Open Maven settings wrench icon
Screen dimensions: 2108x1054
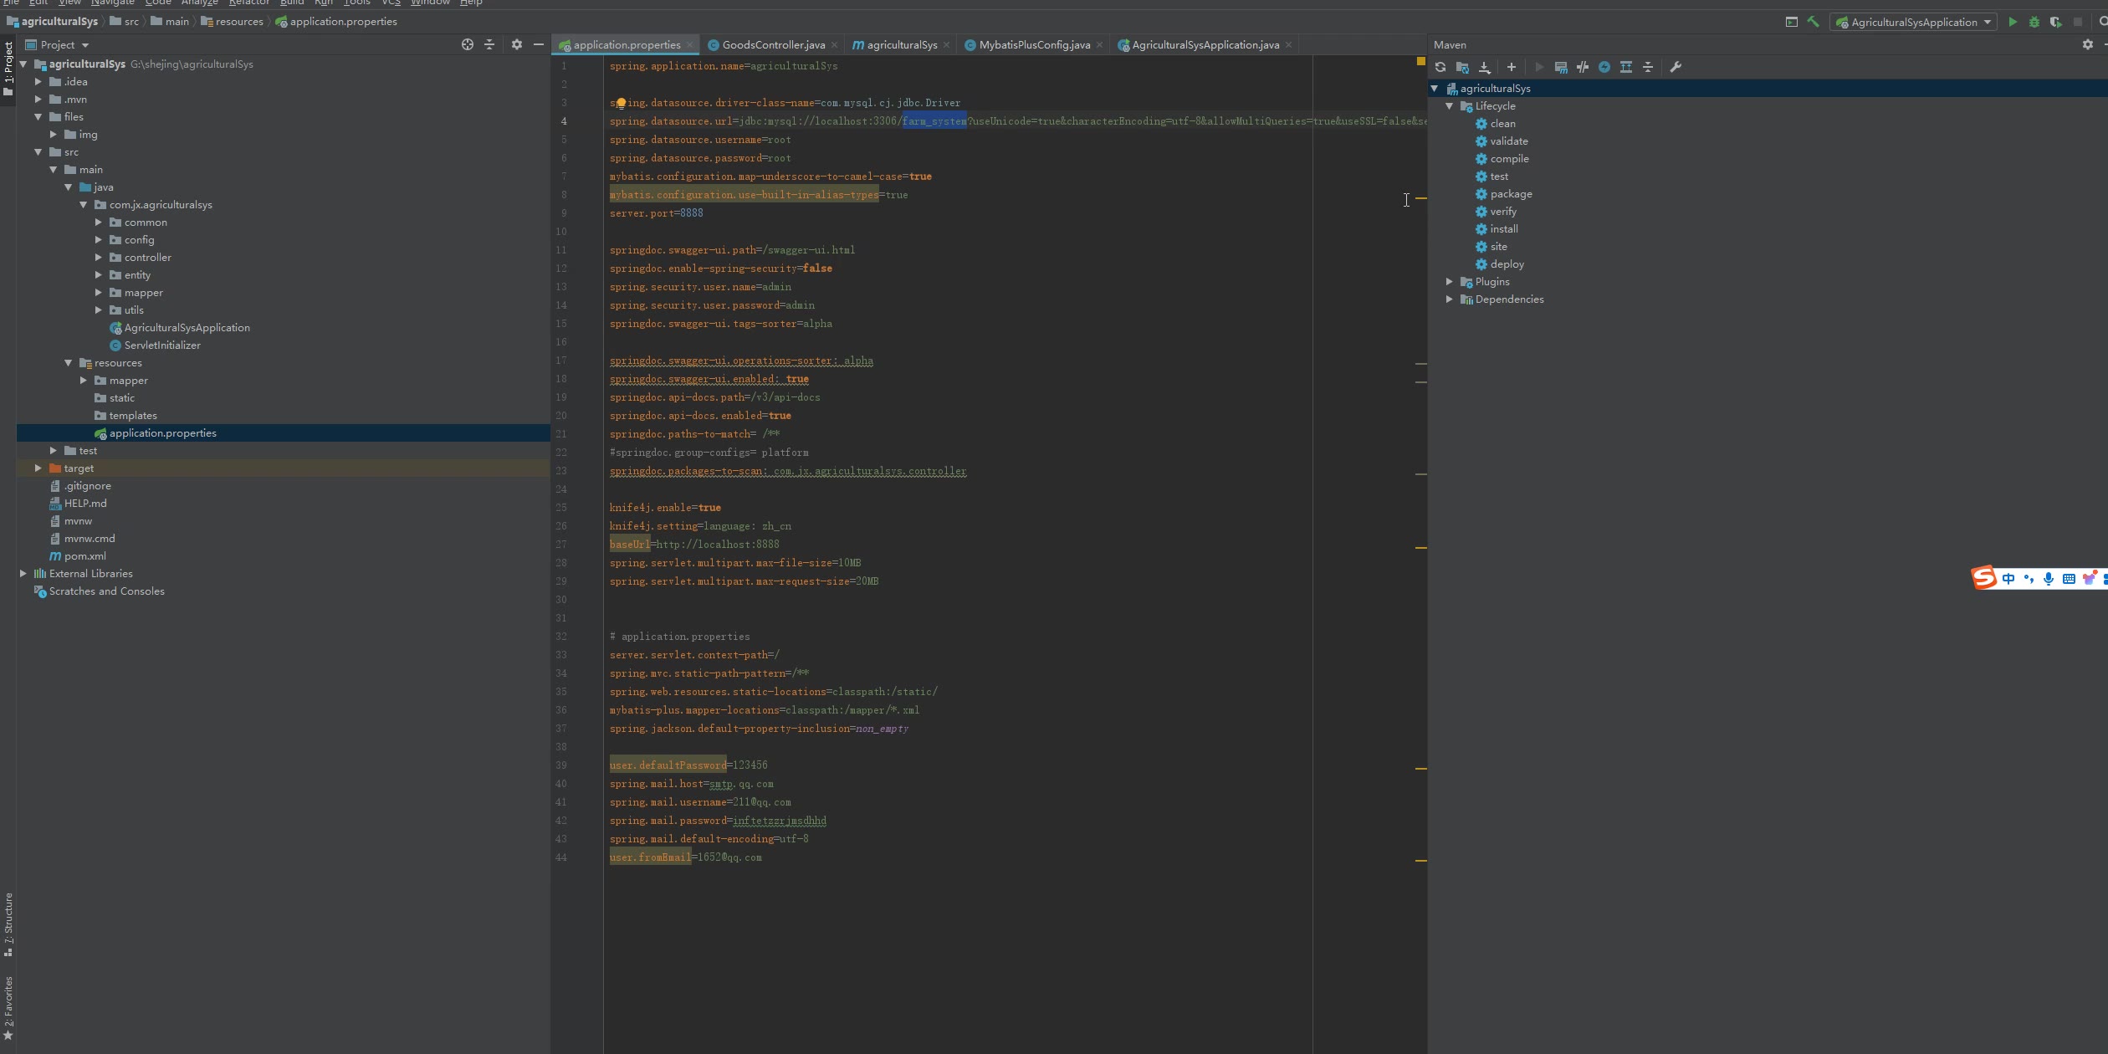(1676, 67)
